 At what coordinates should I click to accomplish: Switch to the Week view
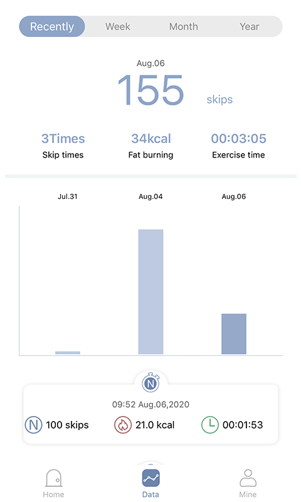(118, 26)
